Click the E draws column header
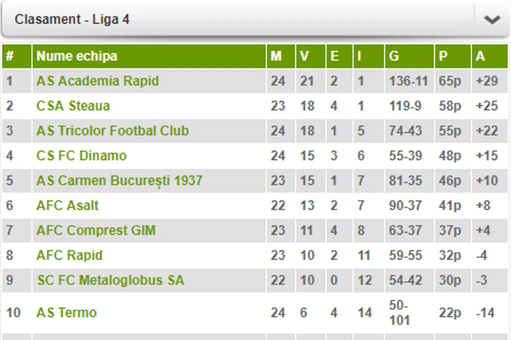The width and height of the screenshot is (511, 340). pos(334,56)
